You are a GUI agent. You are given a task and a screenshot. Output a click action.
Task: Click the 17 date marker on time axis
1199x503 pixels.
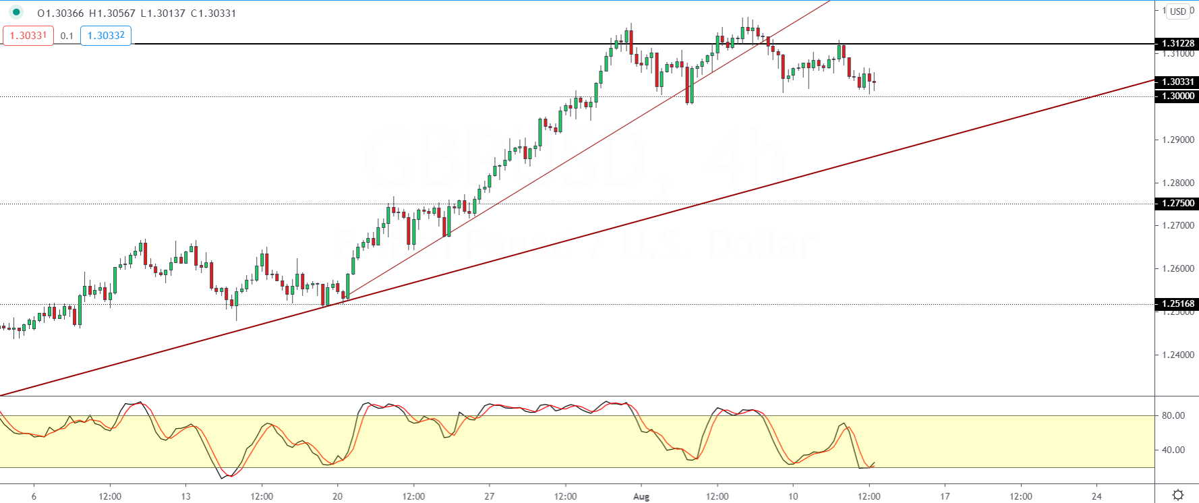click(x=945, y=497)
